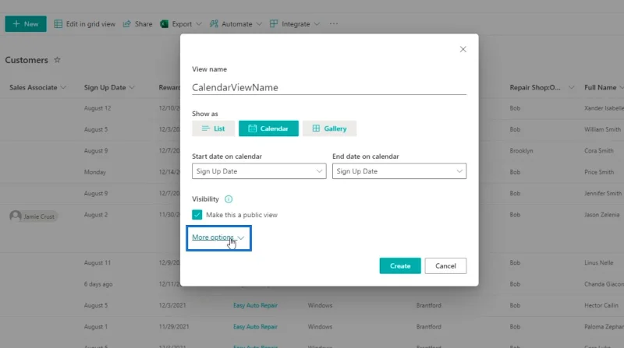Click the Jamie Crust person chip

33,216
